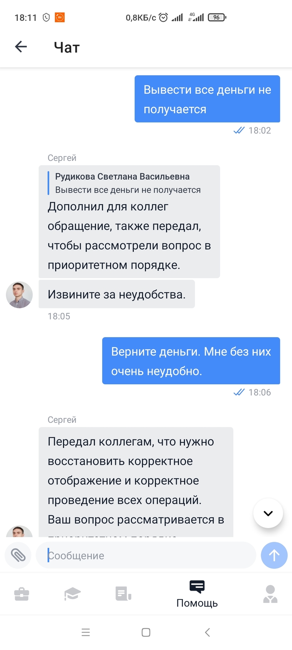Tap the blue message "Верните деньги. Мне без них"
The image size is (292, 650).
[x=191, y=361]
